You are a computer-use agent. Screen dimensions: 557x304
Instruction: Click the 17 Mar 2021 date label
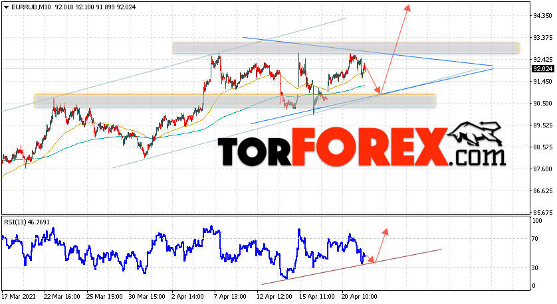click(x=19, y=296)
